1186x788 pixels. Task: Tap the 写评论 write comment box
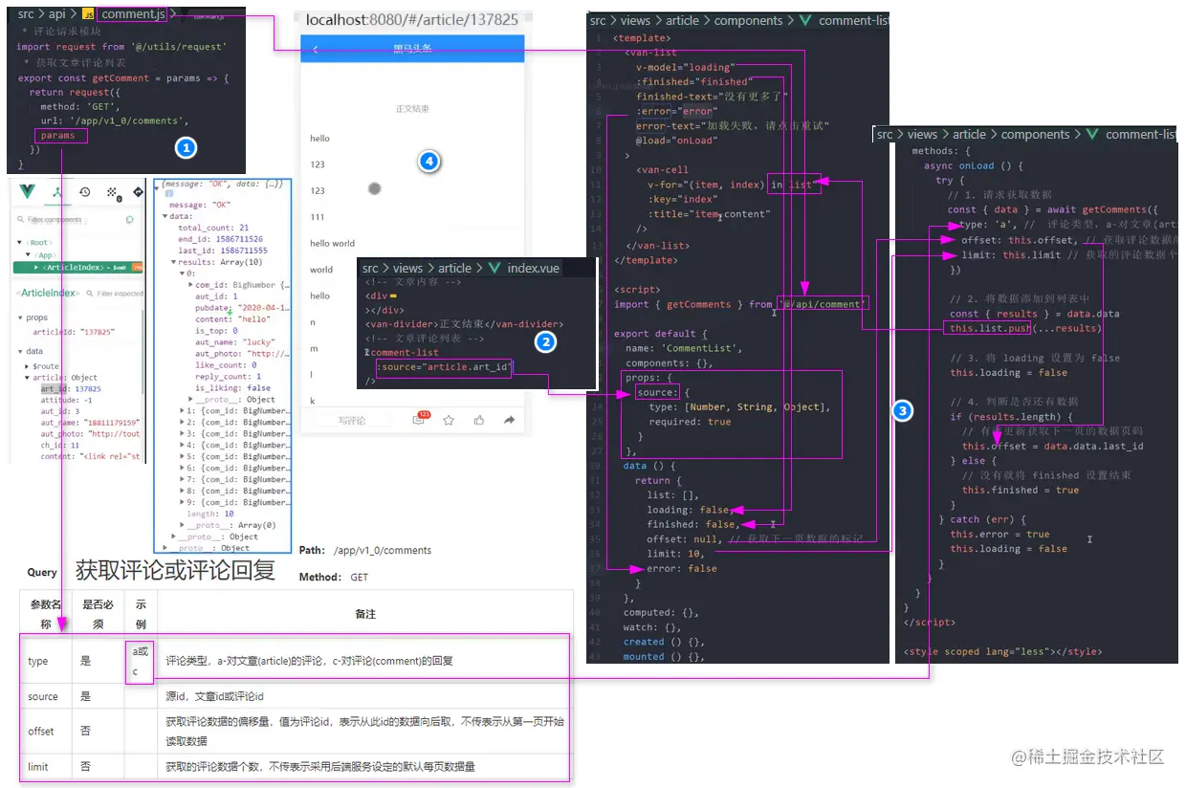click(352, 420)
